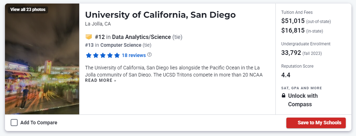Click the padlock icon beside Unlock with Compass
This screenshot has width=356, height=136.
[283, 96]
